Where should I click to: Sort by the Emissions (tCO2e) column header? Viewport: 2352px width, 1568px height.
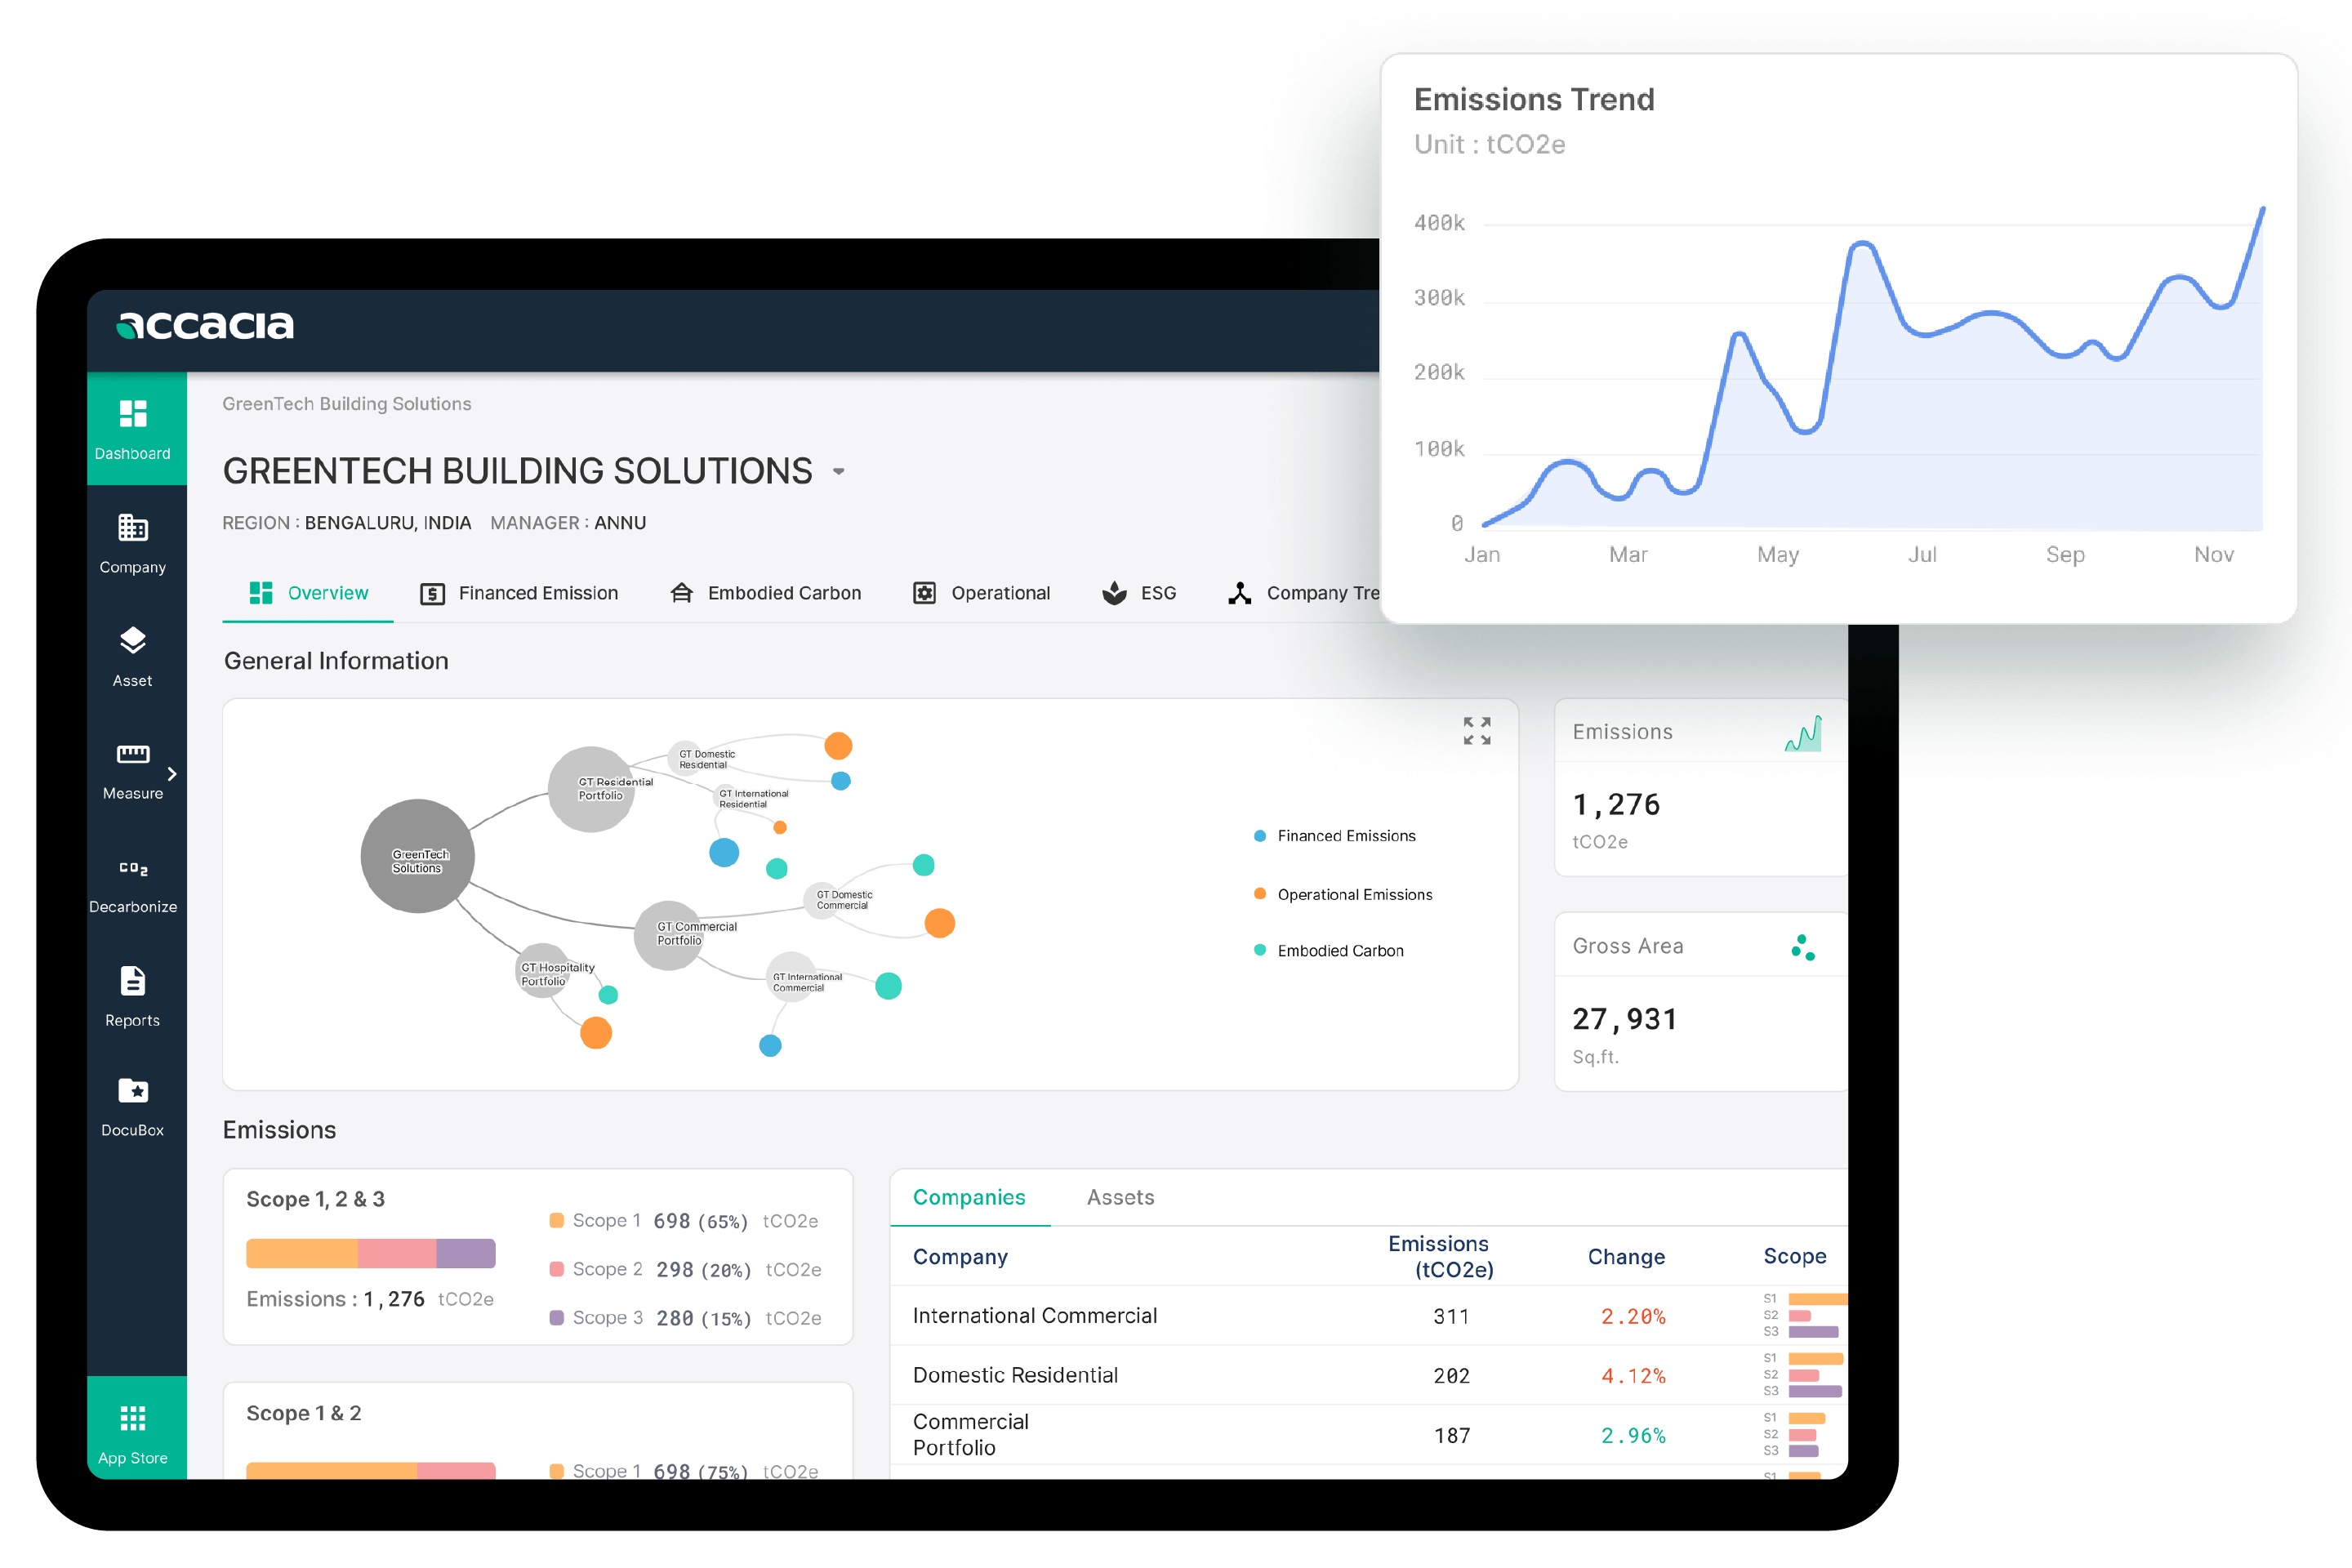[1441, 1257]
